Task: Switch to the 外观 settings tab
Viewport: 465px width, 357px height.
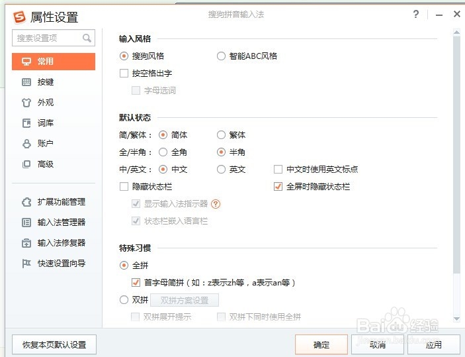Action: pos(54,103)
